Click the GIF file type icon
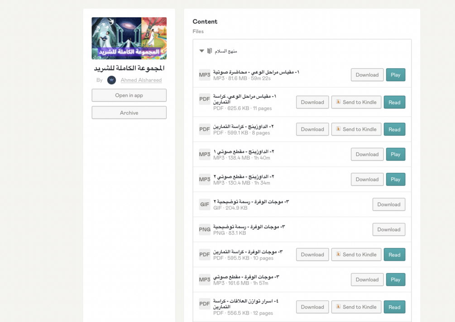Image resolution: width=455 pixels, height=322 pixels. coord(205,204)
